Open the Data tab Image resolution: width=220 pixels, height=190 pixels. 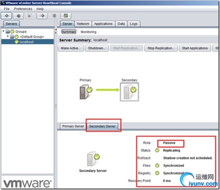tap(121, 24)
